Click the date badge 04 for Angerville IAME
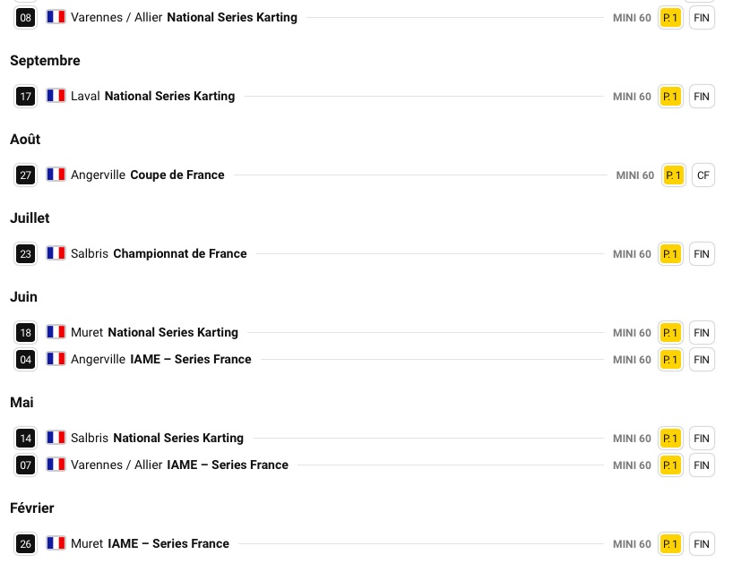 [x=25, y=360]
